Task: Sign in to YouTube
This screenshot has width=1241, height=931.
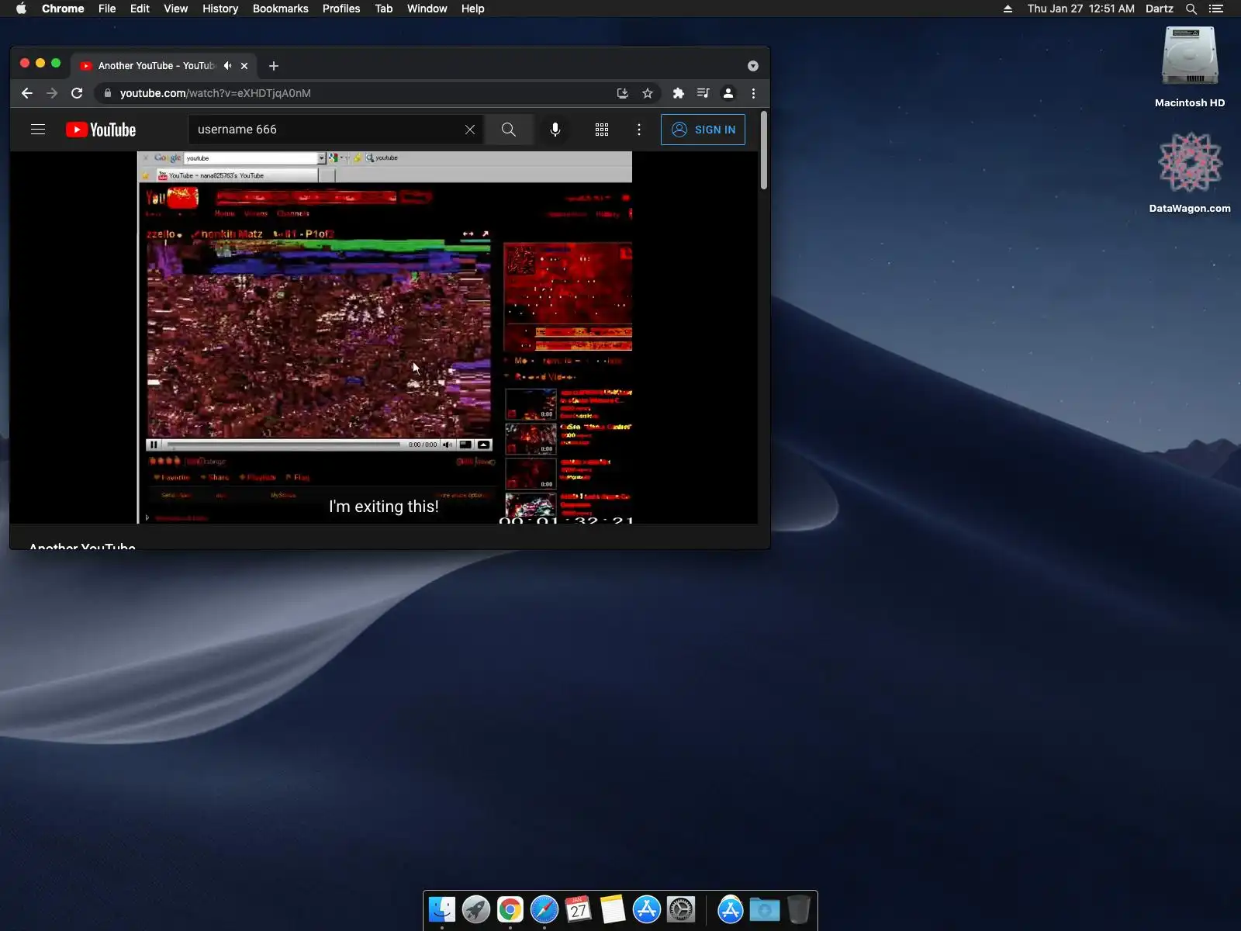Action: 703,130
